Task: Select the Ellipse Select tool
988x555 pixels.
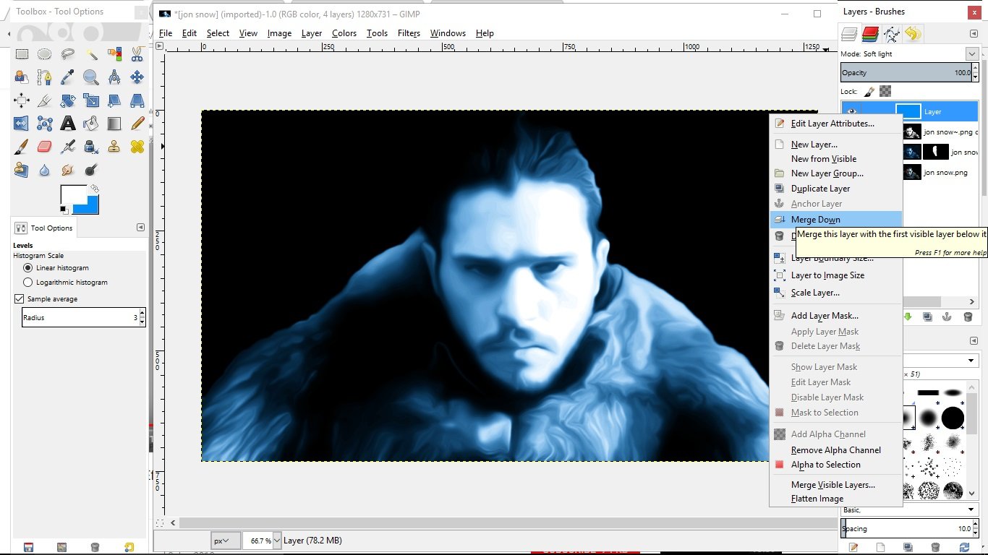Action: (x=45, y=54)
